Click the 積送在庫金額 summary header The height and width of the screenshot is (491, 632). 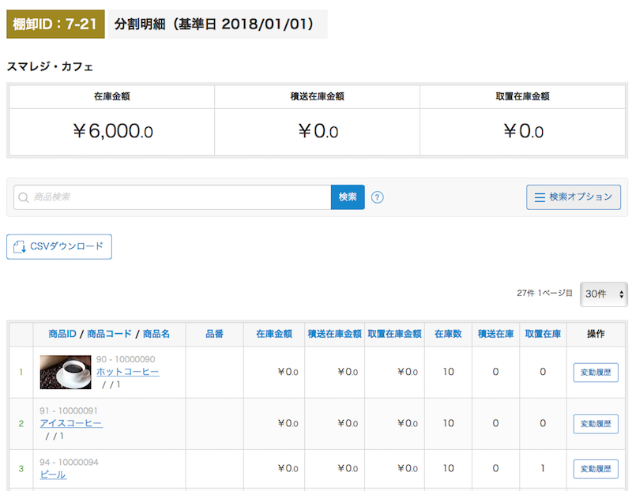coord(318,96)
